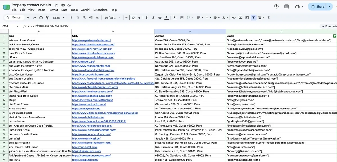Select the Adress header cell
This screenshot has width=337, height=162.
(x=190, y=36)
